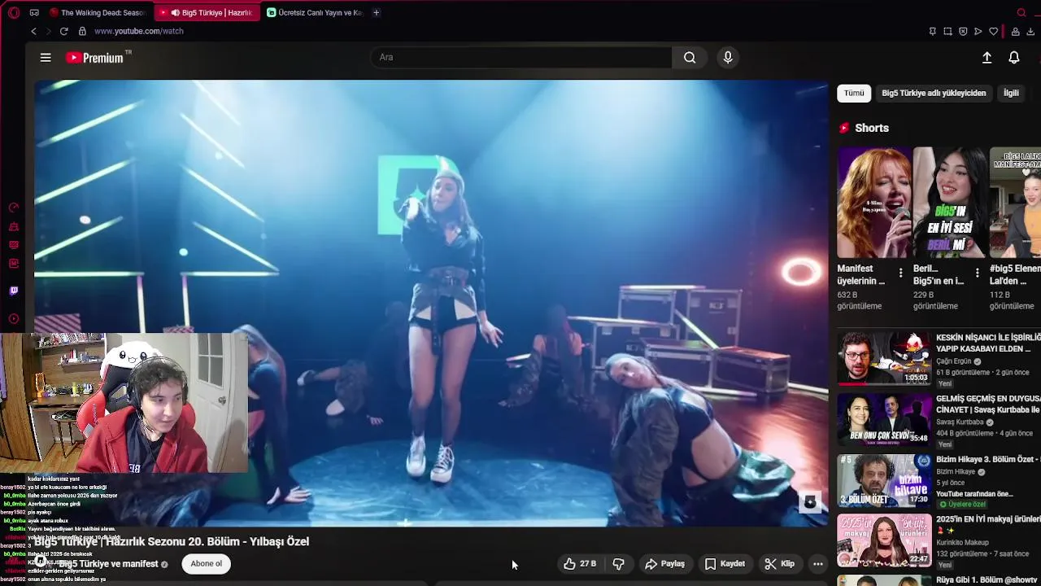Image resolution: width=1041 pixels, height=586 pixels.
Task: Select Big5 Türkiye adlı yükleyiciden chip
Action: (934, 93)
